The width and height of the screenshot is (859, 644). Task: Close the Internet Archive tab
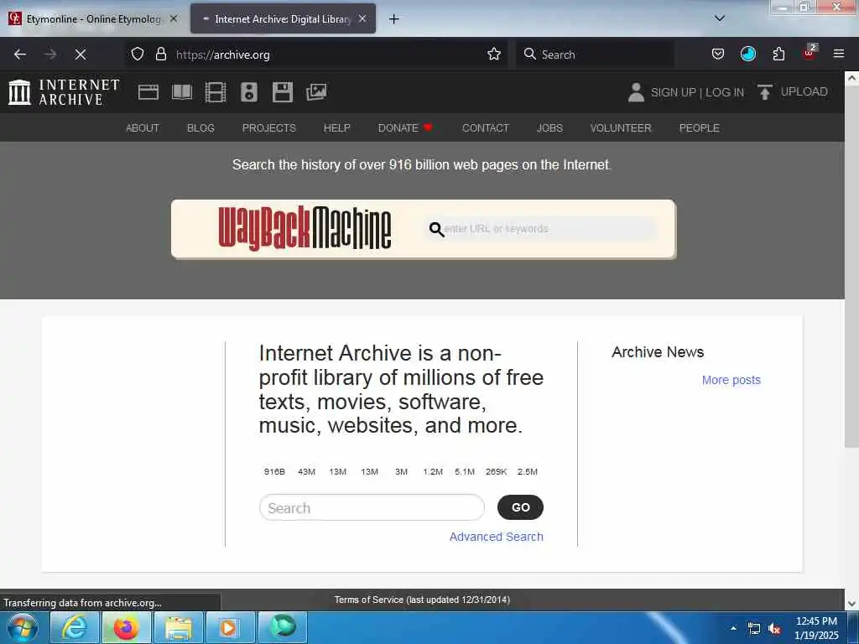click(362, 18)
